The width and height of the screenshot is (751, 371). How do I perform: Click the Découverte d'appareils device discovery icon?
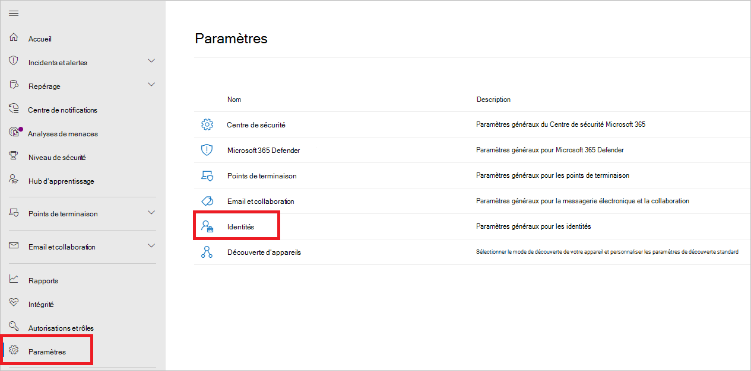[x=207, y=252]
